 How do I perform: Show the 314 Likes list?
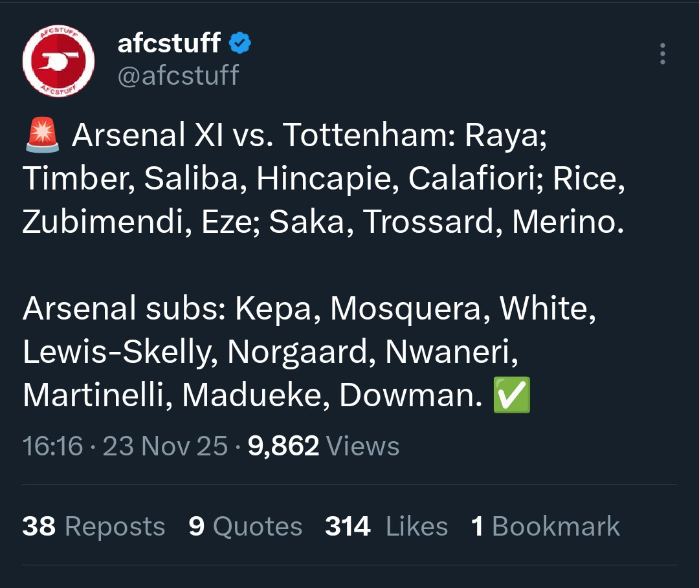point(386,526)
